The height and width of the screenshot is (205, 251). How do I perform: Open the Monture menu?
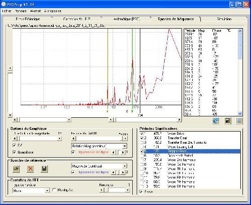[x=21, y=11]
